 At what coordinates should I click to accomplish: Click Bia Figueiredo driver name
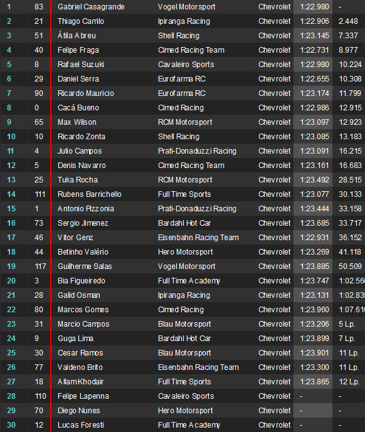[82, 281]
